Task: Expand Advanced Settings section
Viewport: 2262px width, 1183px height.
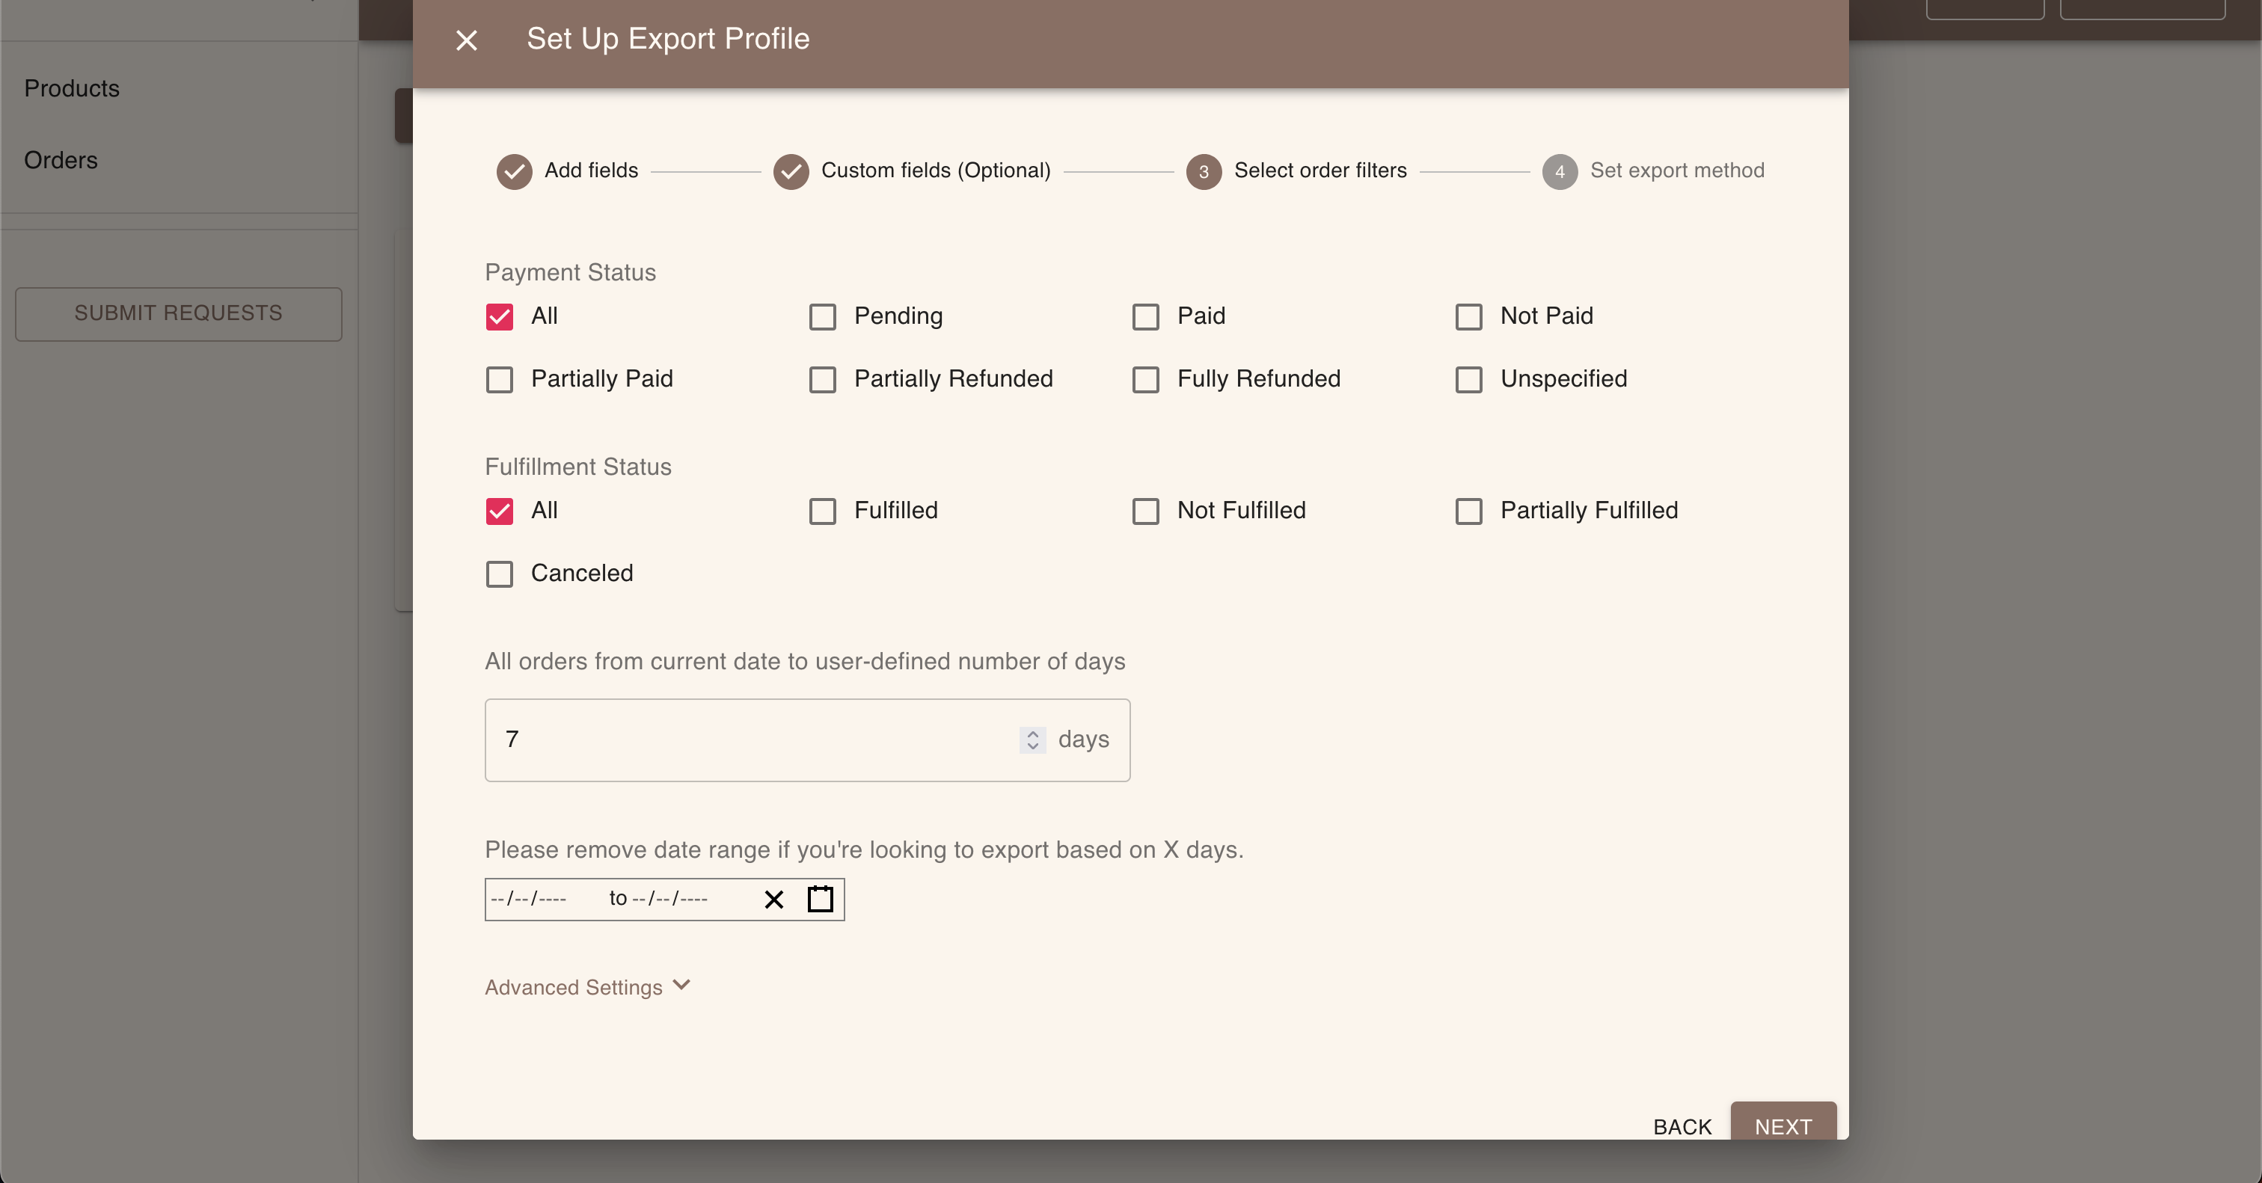Action: pyautogui.click(x=586, y=987)
